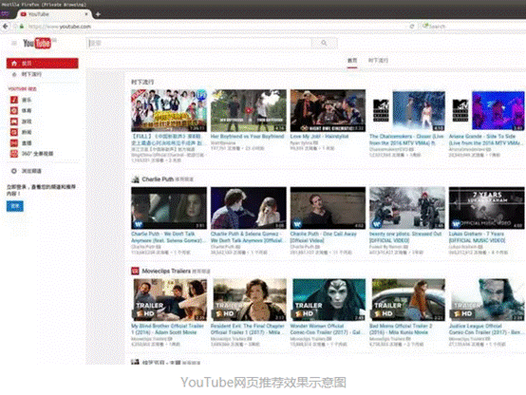Open 'Charlie Puth - One Call Away' title
Screen dimensions: 526x395
pos(324,237)
